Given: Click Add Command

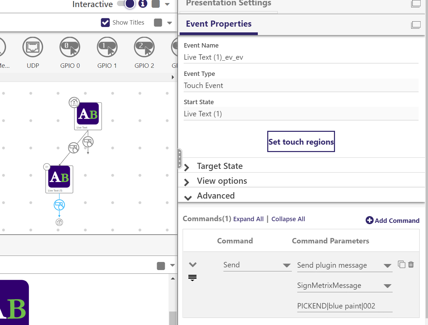Looking at the screenshot, I should pyautogui.click(x=393, y=220).
